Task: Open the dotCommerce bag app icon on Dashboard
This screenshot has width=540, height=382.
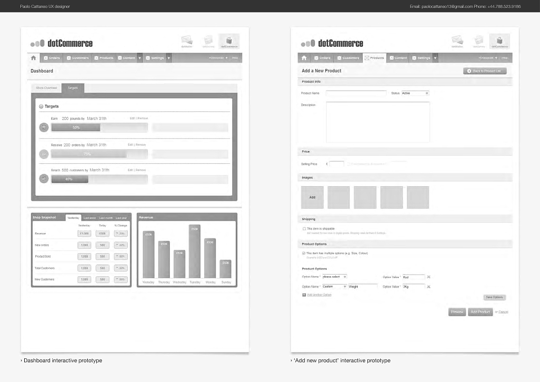Action: (x=229, y=41)
